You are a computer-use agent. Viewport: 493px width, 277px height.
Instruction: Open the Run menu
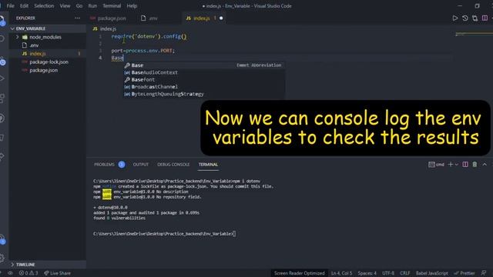(x=92, y=5)
